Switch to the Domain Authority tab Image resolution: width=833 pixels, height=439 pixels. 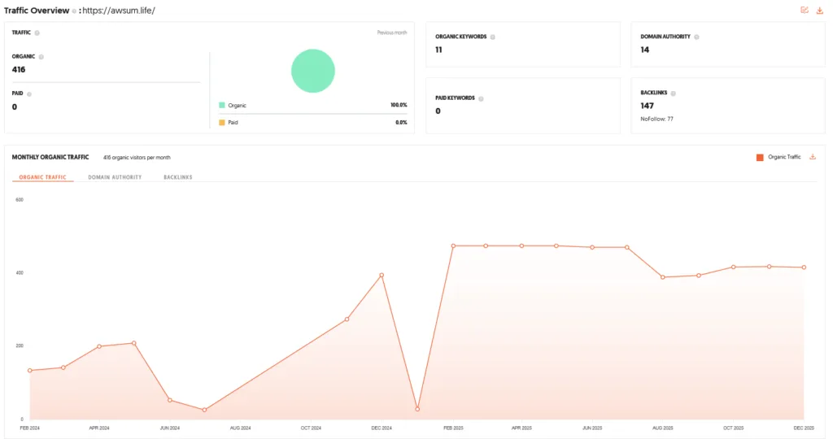point(115,177)
